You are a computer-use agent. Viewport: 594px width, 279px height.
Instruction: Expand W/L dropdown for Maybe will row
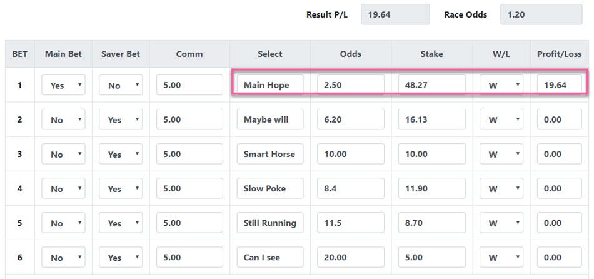[501, 119]
